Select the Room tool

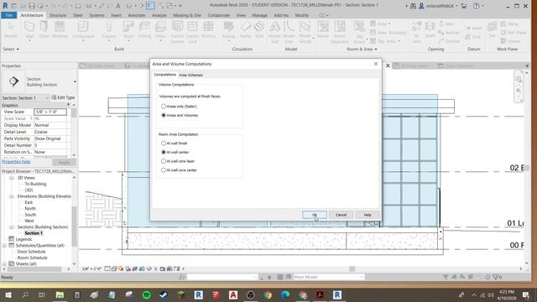coord(322,30)
